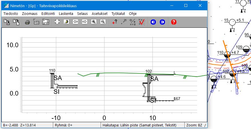251x129 pixels.
Task: Click the +4.6 elevation label on map
Action: pos(222,77)
